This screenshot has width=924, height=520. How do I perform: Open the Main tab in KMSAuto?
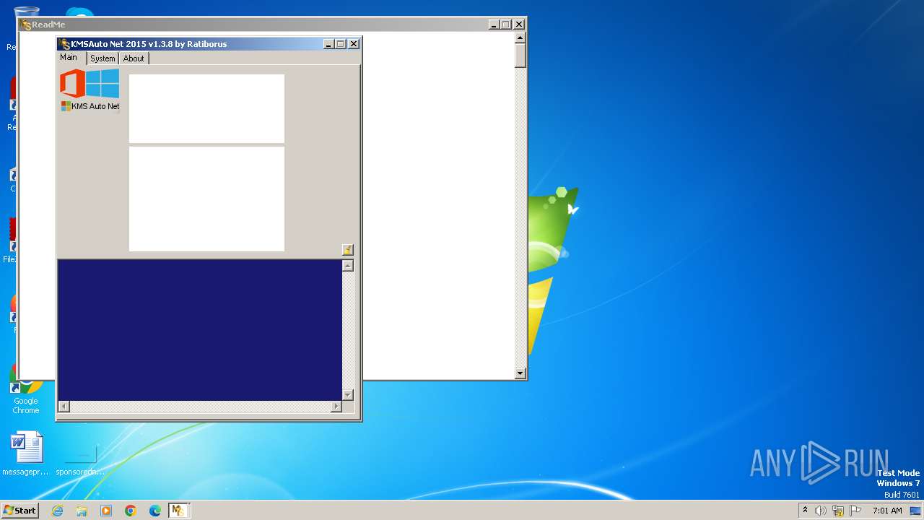69,58
